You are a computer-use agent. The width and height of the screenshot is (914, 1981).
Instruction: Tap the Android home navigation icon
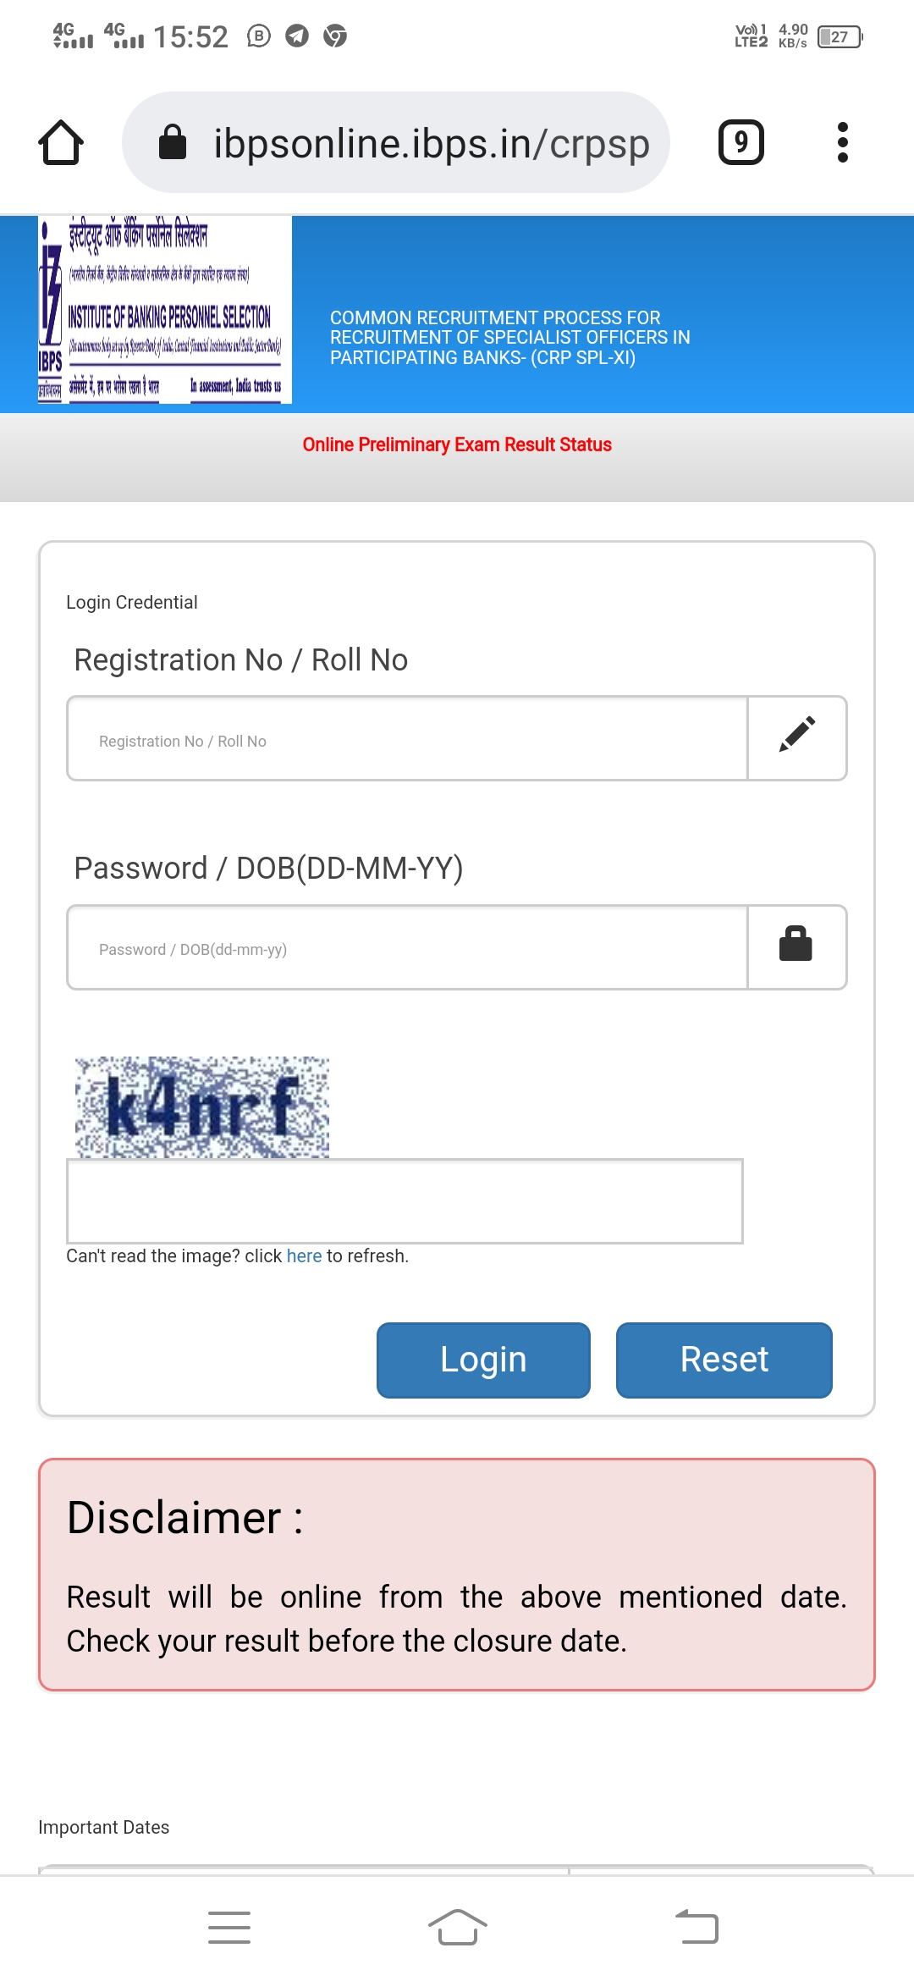(x=457, y=1928)
